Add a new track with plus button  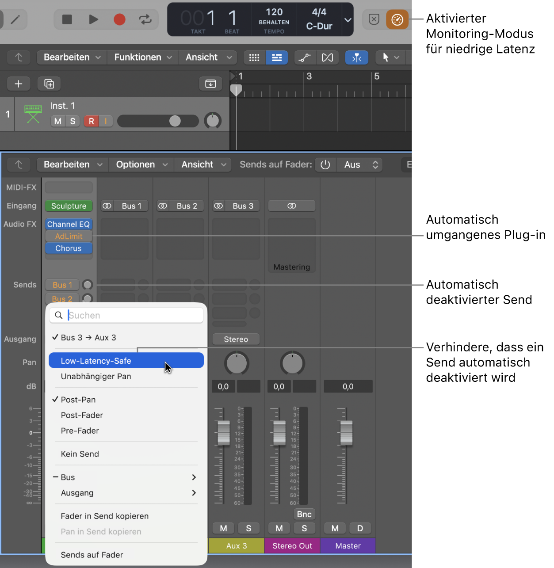pyautogui.click(x=19, y=84)
